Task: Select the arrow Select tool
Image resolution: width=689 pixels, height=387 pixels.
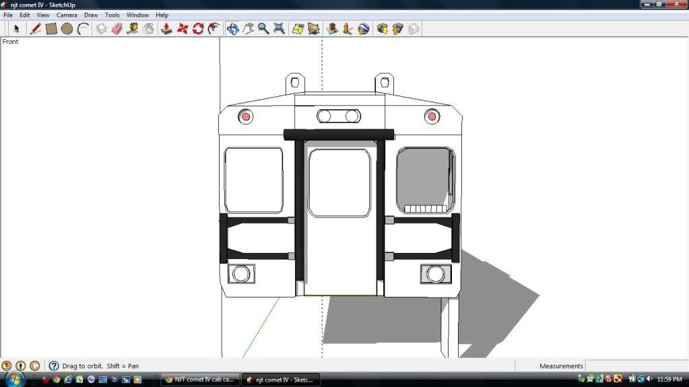Action: click(x=17, y=29)
